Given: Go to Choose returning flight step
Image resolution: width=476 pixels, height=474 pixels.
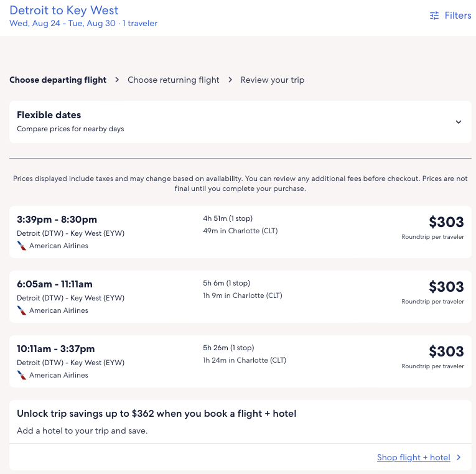Looking at the screenshot, I should 174,80.
